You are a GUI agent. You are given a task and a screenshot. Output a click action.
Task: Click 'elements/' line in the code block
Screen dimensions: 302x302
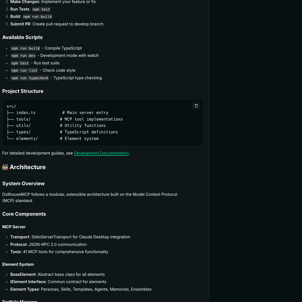click(27, 138)
